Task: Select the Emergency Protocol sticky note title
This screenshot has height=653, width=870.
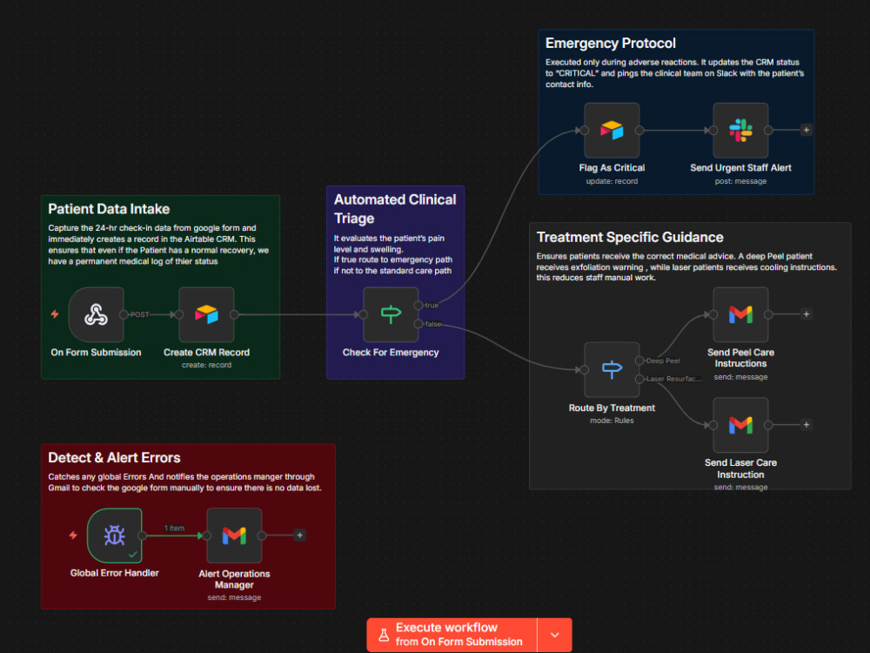Action: (x=611, y=44)
